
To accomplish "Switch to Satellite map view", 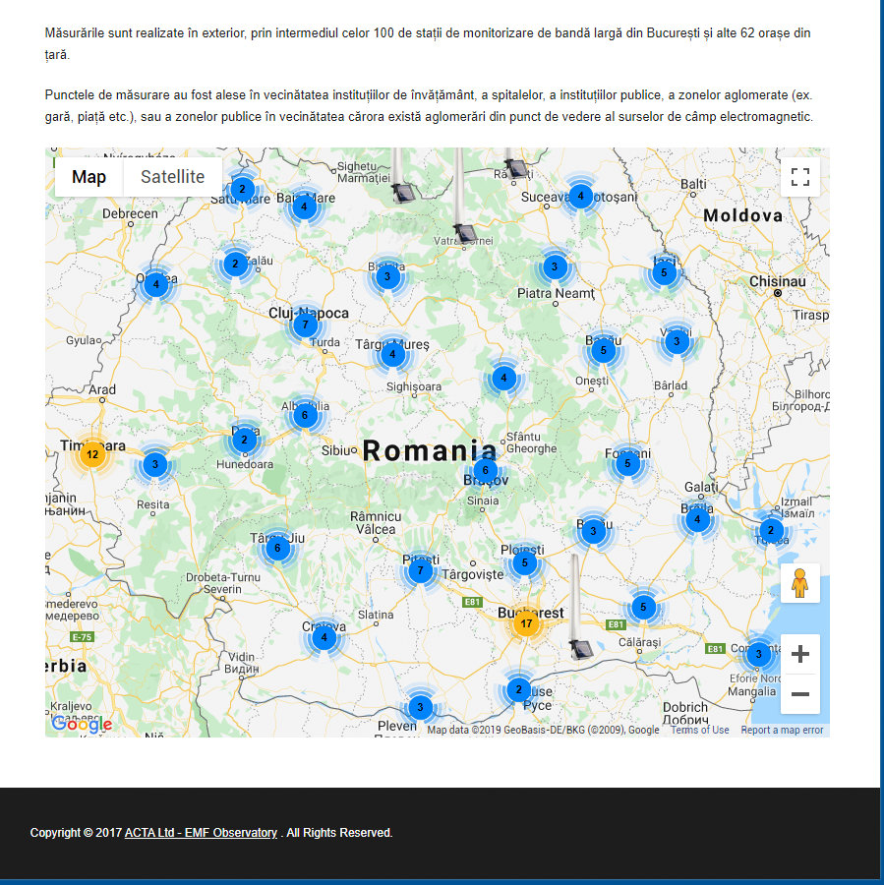I will [x=172, y=177].
